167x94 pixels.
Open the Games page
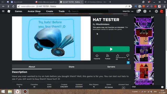tap(19, 11)
